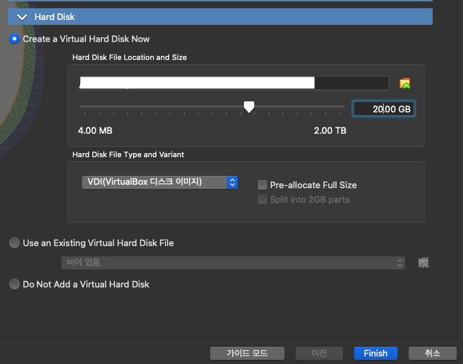Click the 취소 cancel button
This screenshot has height=364, width=463.
(x=432, y=353)
